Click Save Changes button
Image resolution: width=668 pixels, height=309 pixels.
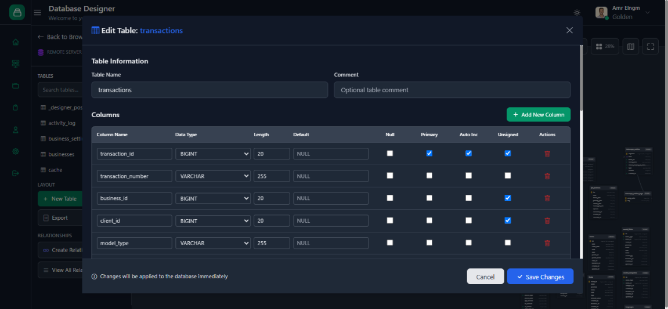pos(540,277)
